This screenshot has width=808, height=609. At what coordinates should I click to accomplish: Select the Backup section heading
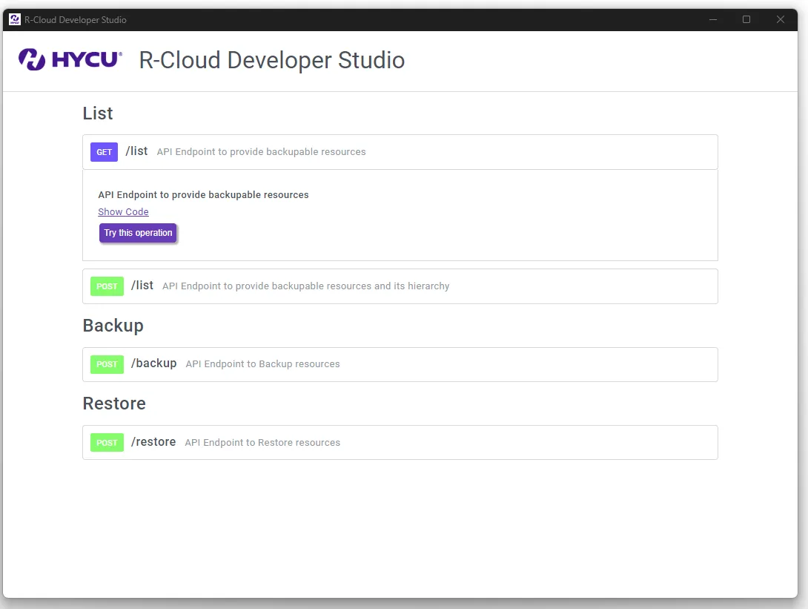pos(113,325)
